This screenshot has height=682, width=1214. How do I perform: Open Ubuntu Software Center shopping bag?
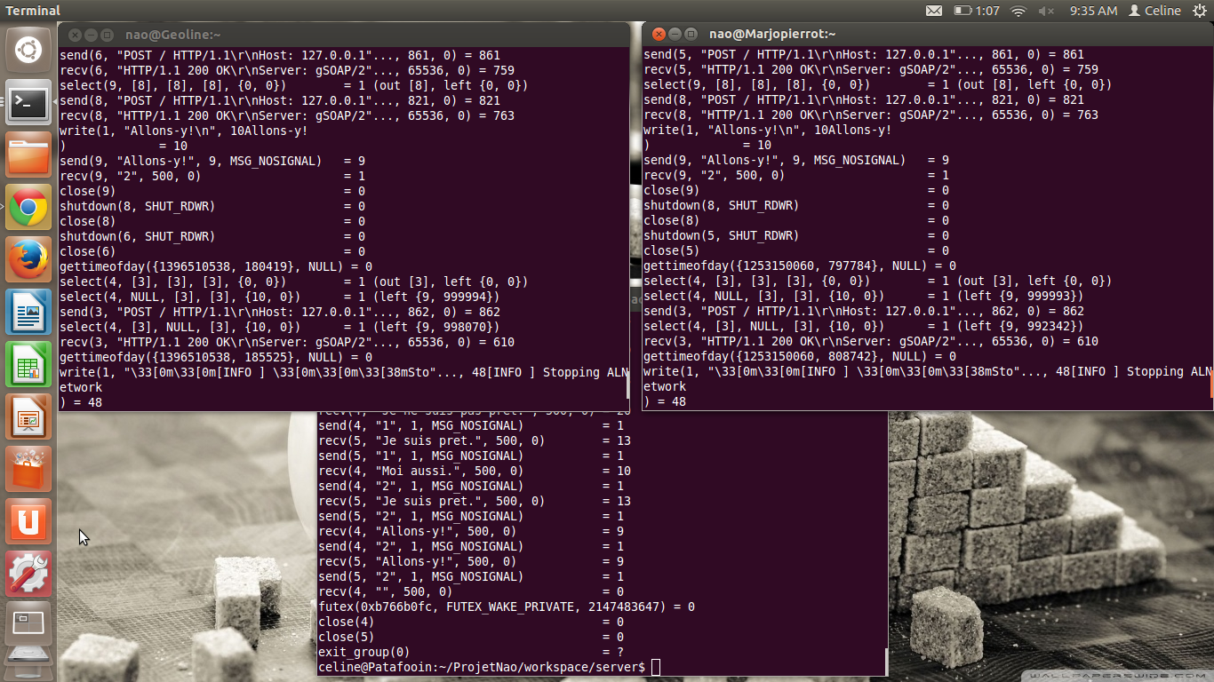pos(28,469)
